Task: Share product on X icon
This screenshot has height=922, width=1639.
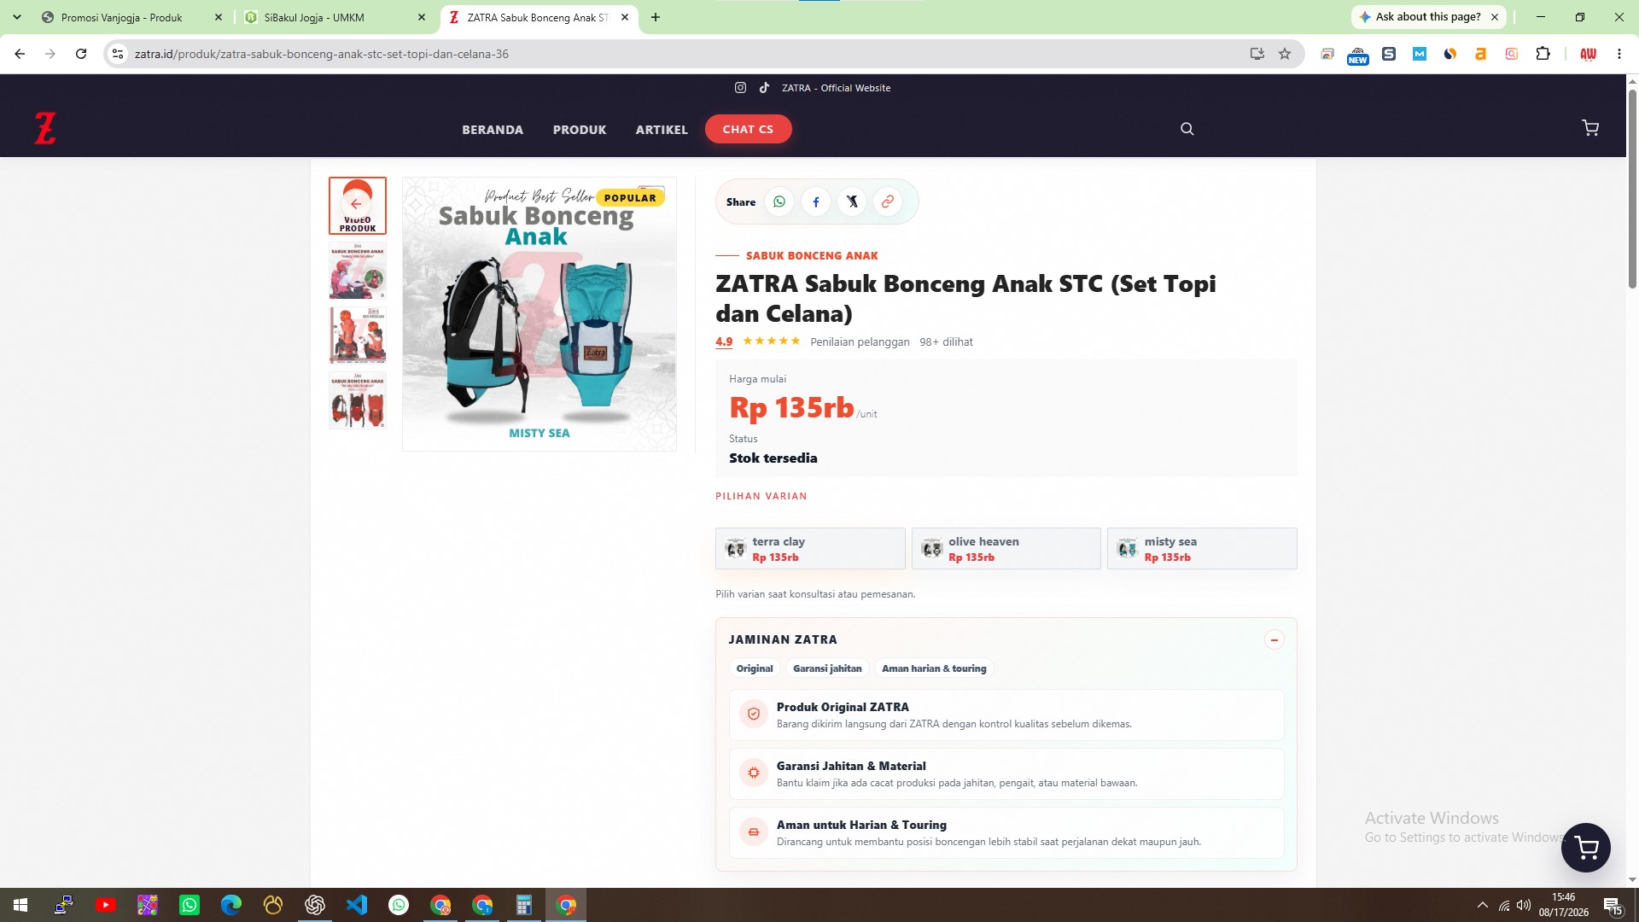Action: [x=852, y=202]
